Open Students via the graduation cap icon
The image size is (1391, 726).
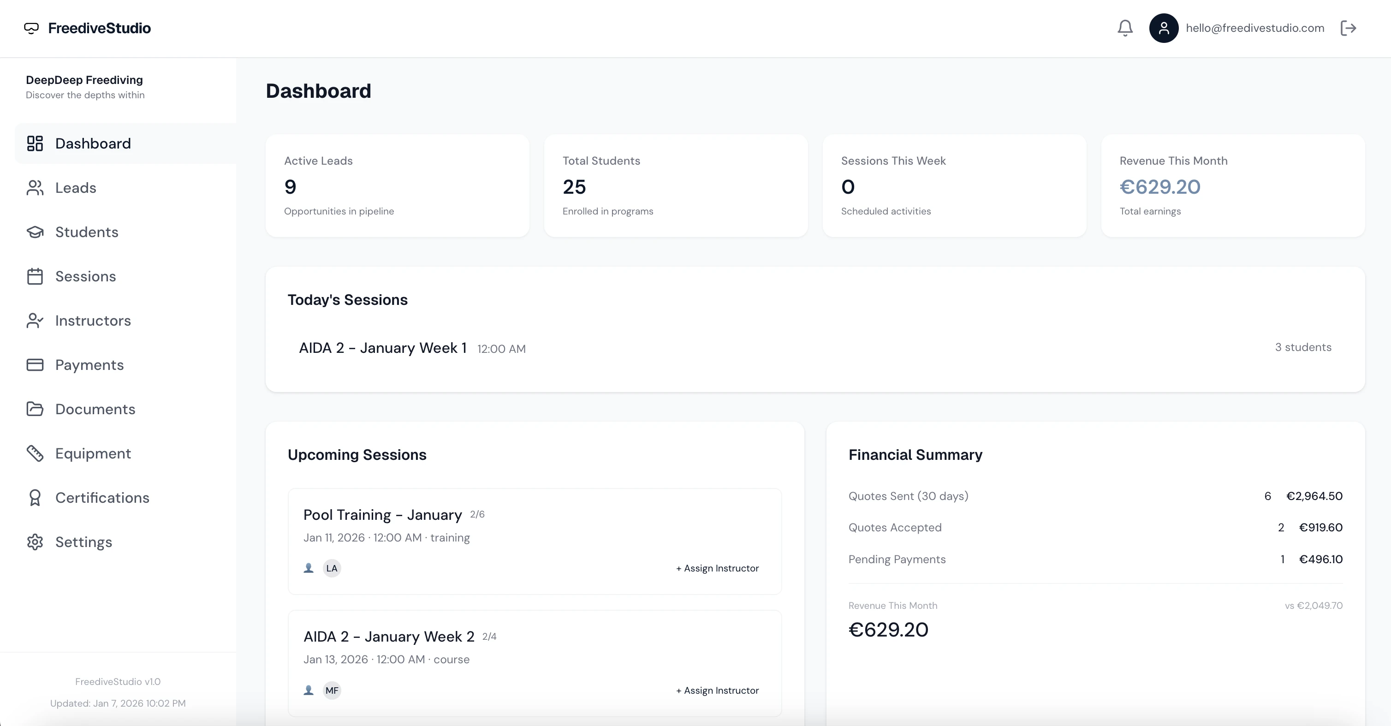point(35,232)
